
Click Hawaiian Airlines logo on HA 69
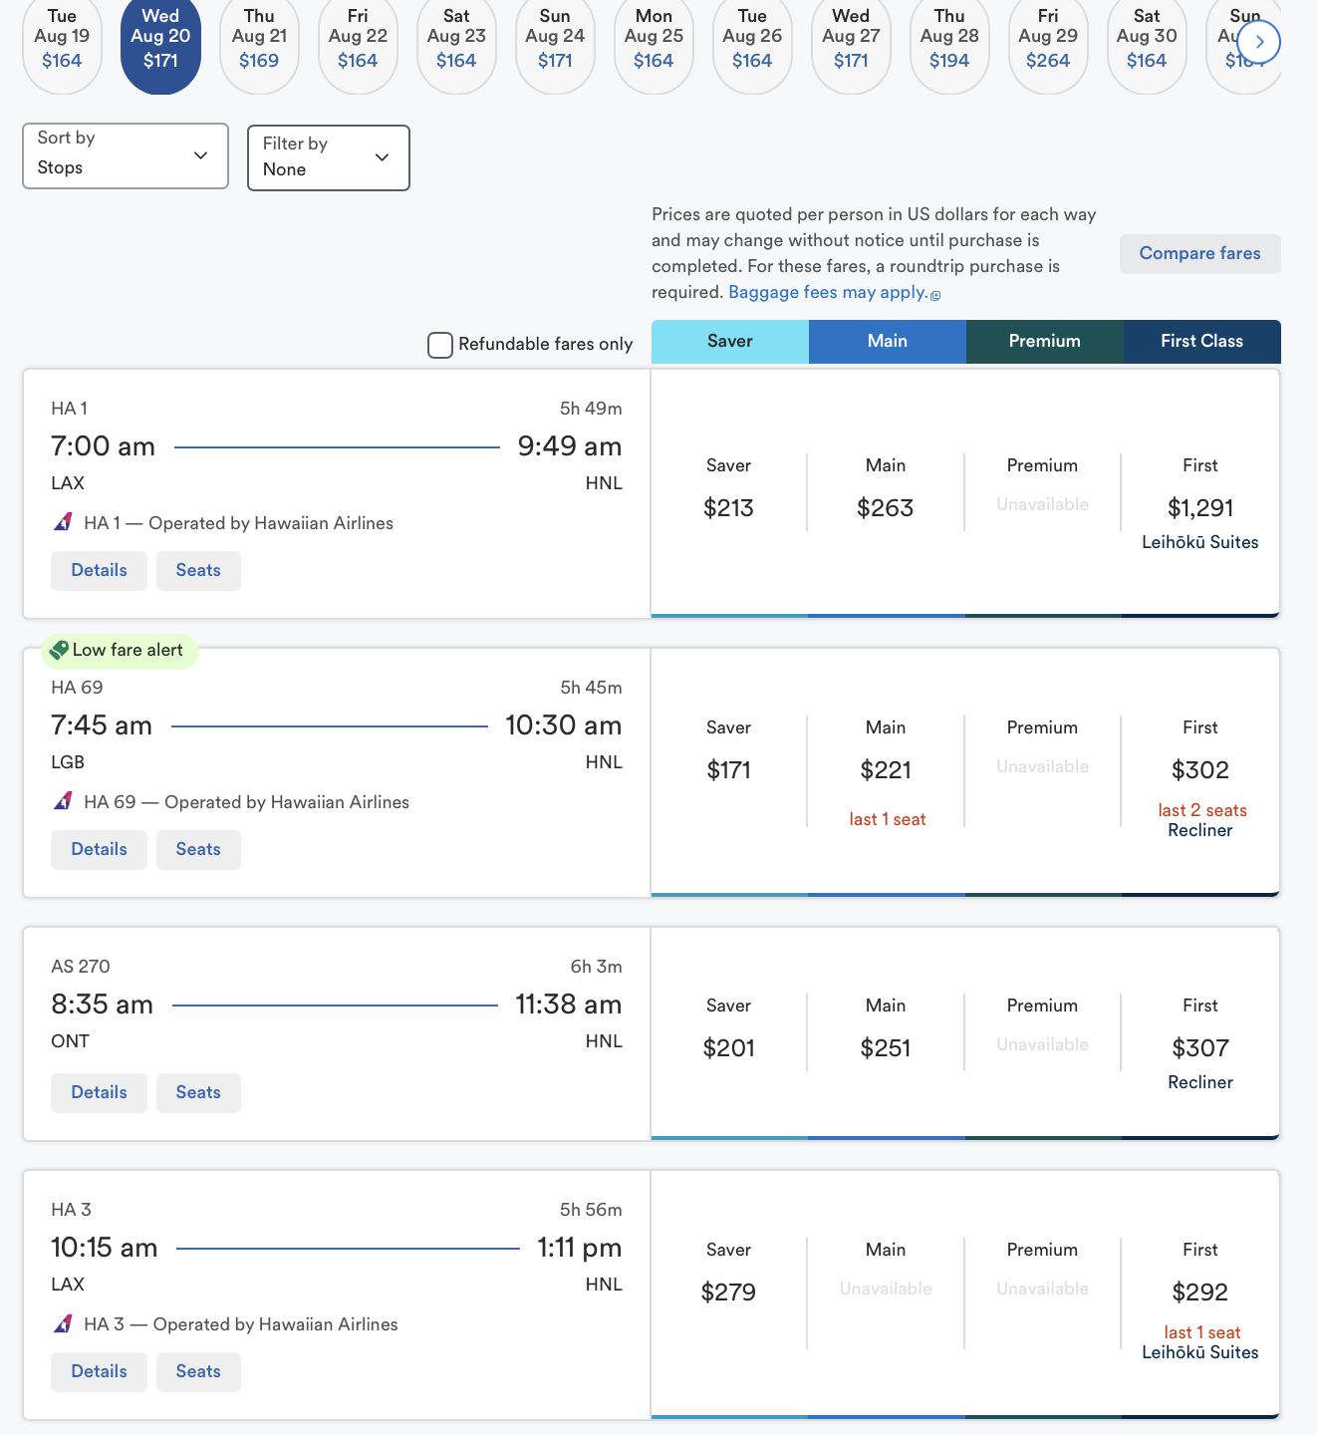pyautogui.click(x=63, y=801)
